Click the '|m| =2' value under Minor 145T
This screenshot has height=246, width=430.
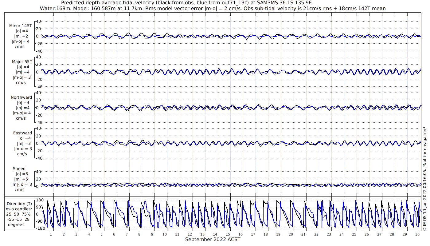pos(21,36)
